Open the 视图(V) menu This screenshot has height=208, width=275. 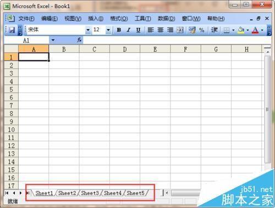point(73,19)
